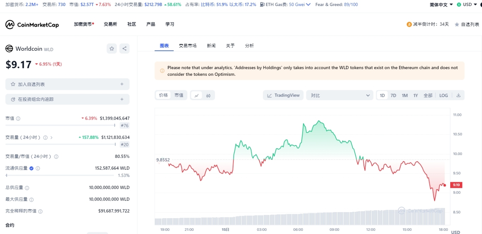
Task: Click the current price tag 9.19 on chart
Action: (x=457, y=185)
